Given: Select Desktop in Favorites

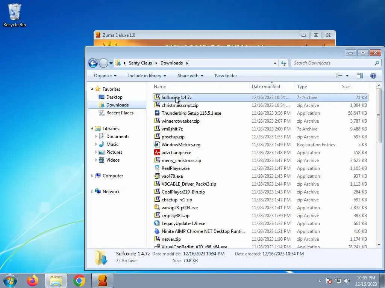Looking at the screenshot, I should [x=114, y=97].
